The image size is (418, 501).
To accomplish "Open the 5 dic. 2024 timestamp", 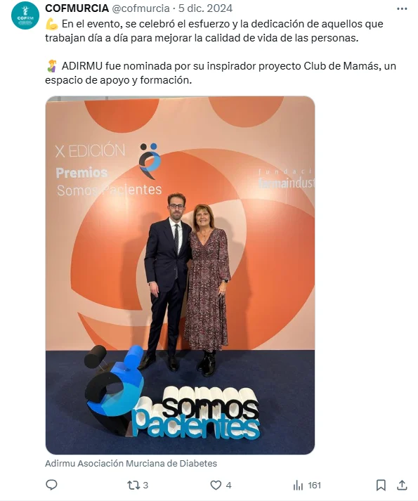I will coord(205,8).
